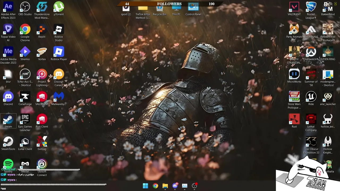Select VALORANT icon beside CurseForge
Screen dimensions: 340x191
point(42,99)
